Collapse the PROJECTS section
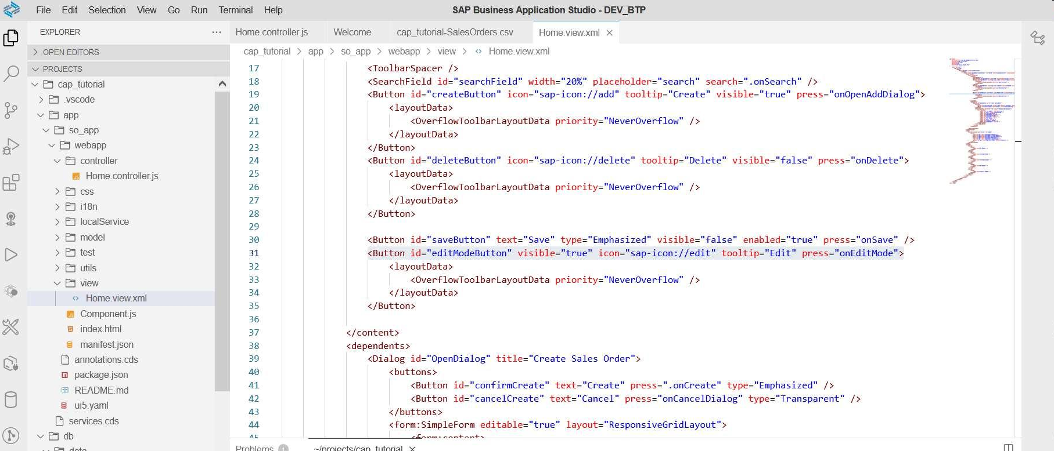 [x=62, y=69]
